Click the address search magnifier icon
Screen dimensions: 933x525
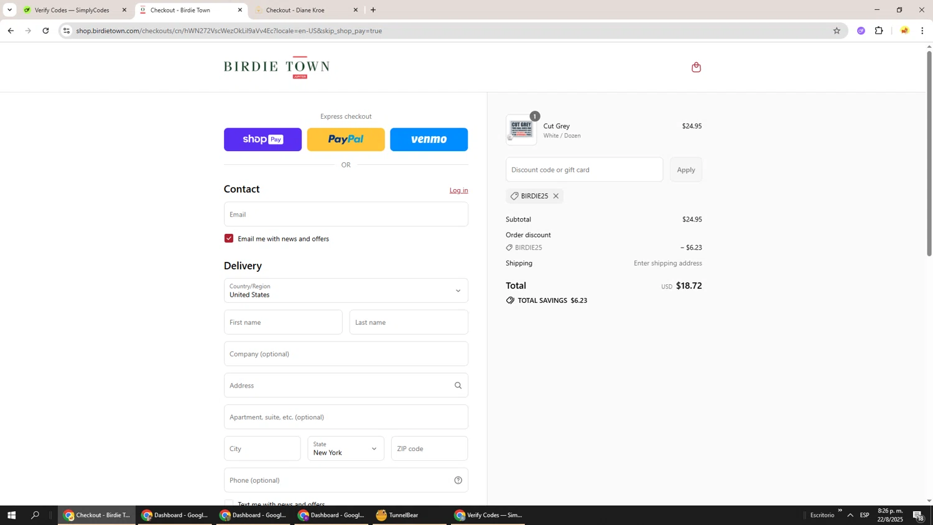pos(458,386)
